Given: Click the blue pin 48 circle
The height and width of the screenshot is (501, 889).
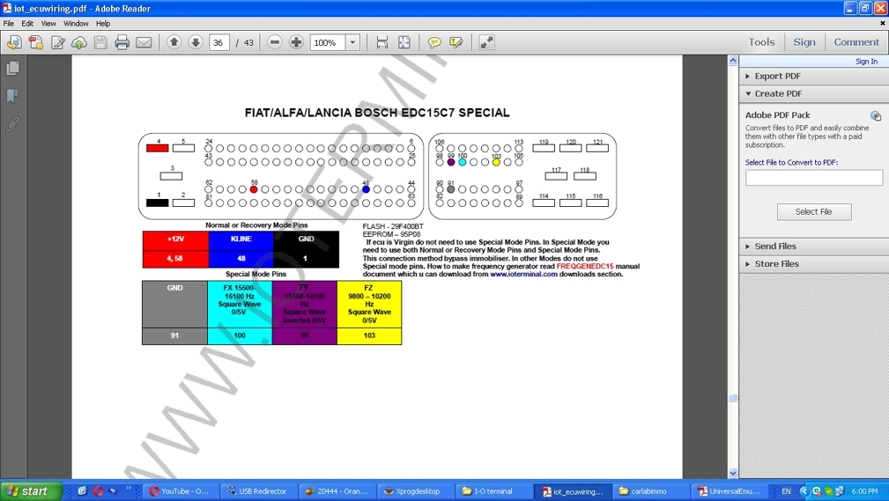Looking at the screenshot, I should coord(366,189).
